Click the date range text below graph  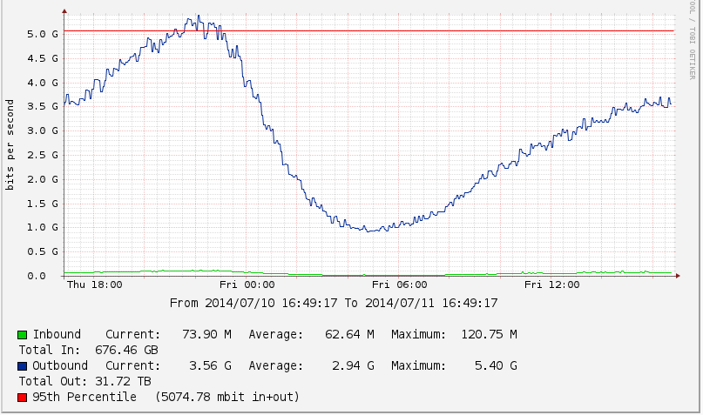click(x=334, y=303)
